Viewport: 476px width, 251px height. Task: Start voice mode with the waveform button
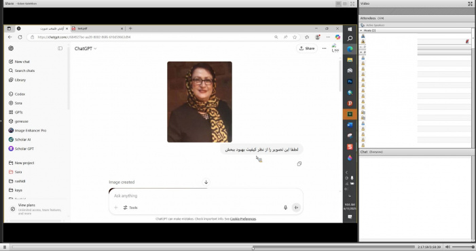point(296,208)
